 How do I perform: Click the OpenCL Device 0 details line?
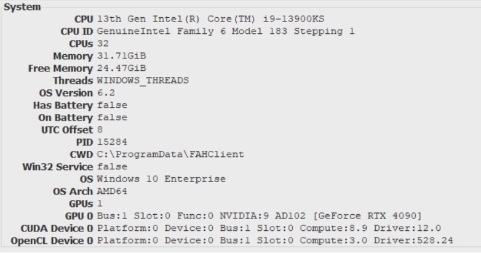pyautogui.click(x=275, y=241)
